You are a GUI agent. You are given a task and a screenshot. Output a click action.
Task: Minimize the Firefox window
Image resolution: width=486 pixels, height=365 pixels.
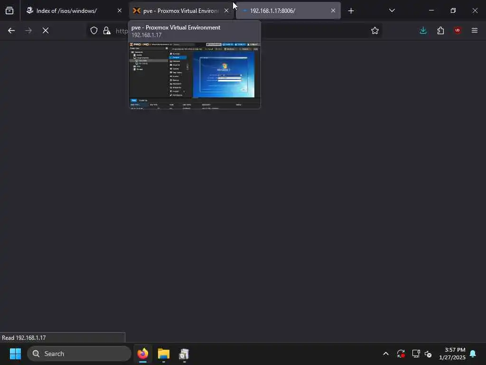click(x=431, y=10)
